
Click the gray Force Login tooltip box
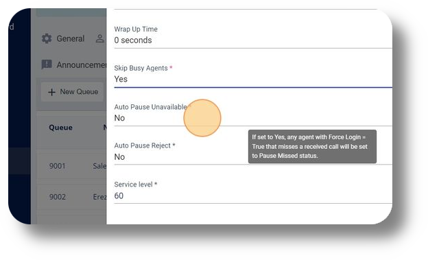coord(312,147)
